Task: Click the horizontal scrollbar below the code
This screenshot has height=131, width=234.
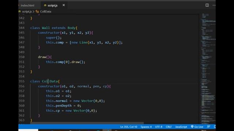Action: click(x=87, y=123)
